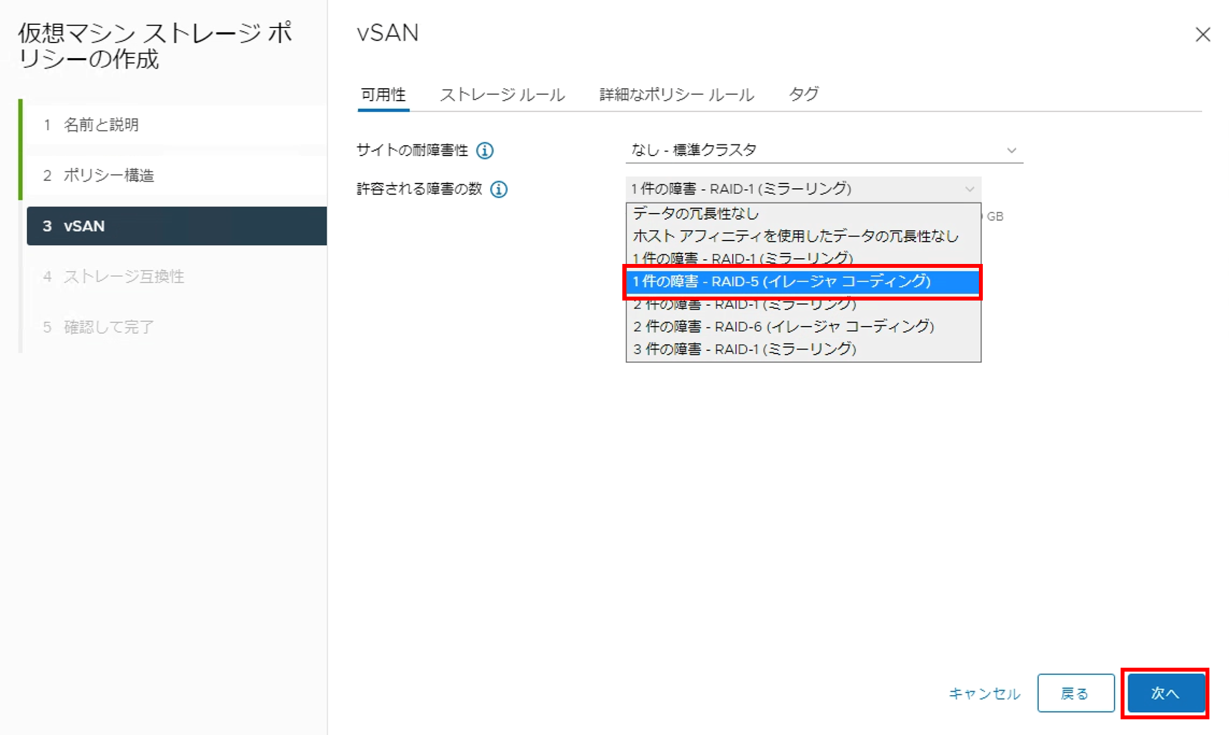Close the vSAN wizard dialog
This screenshot has height=735, width=1229.
point(1203,35)
